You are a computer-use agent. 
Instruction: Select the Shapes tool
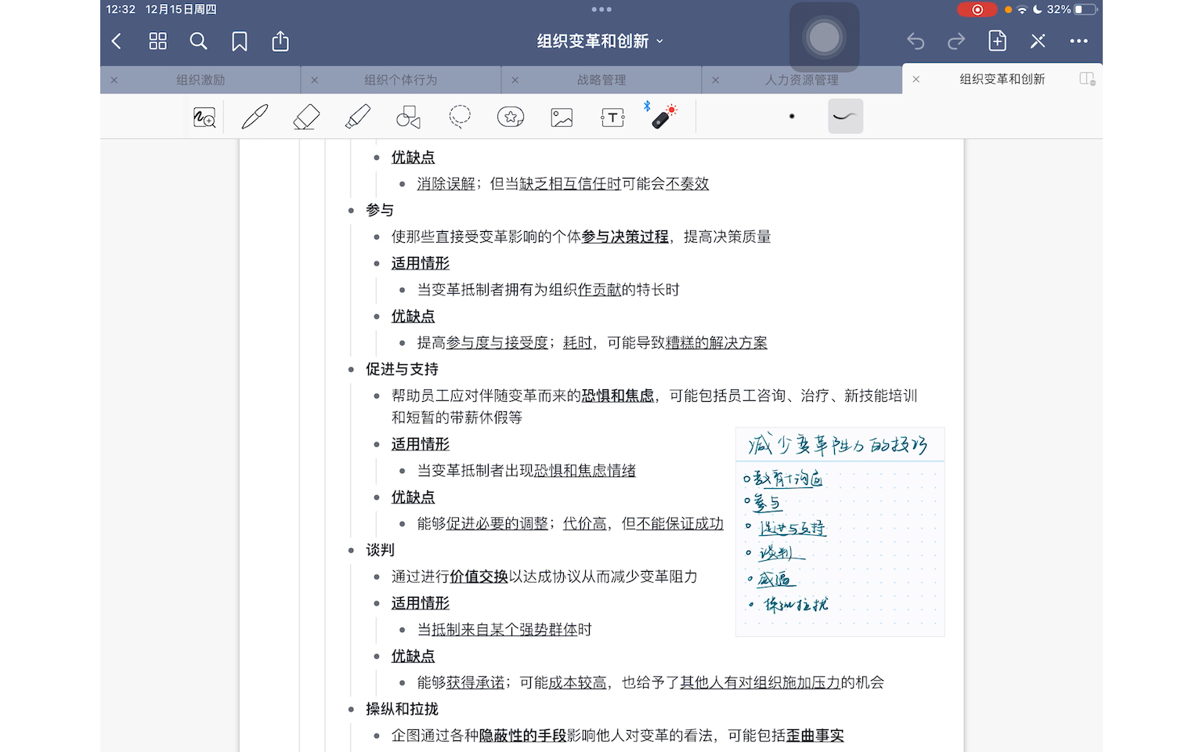408,117
